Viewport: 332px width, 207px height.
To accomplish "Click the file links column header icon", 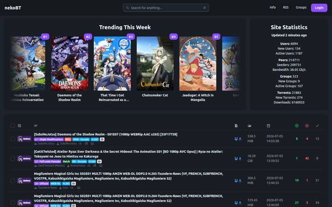I will (236, 126).
